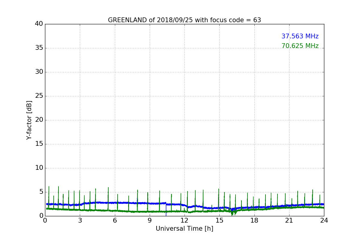The height and width of the screenshot is (240, 360).
Task: Click the x-axis tick label 9
Action: [x=150, y=220]
